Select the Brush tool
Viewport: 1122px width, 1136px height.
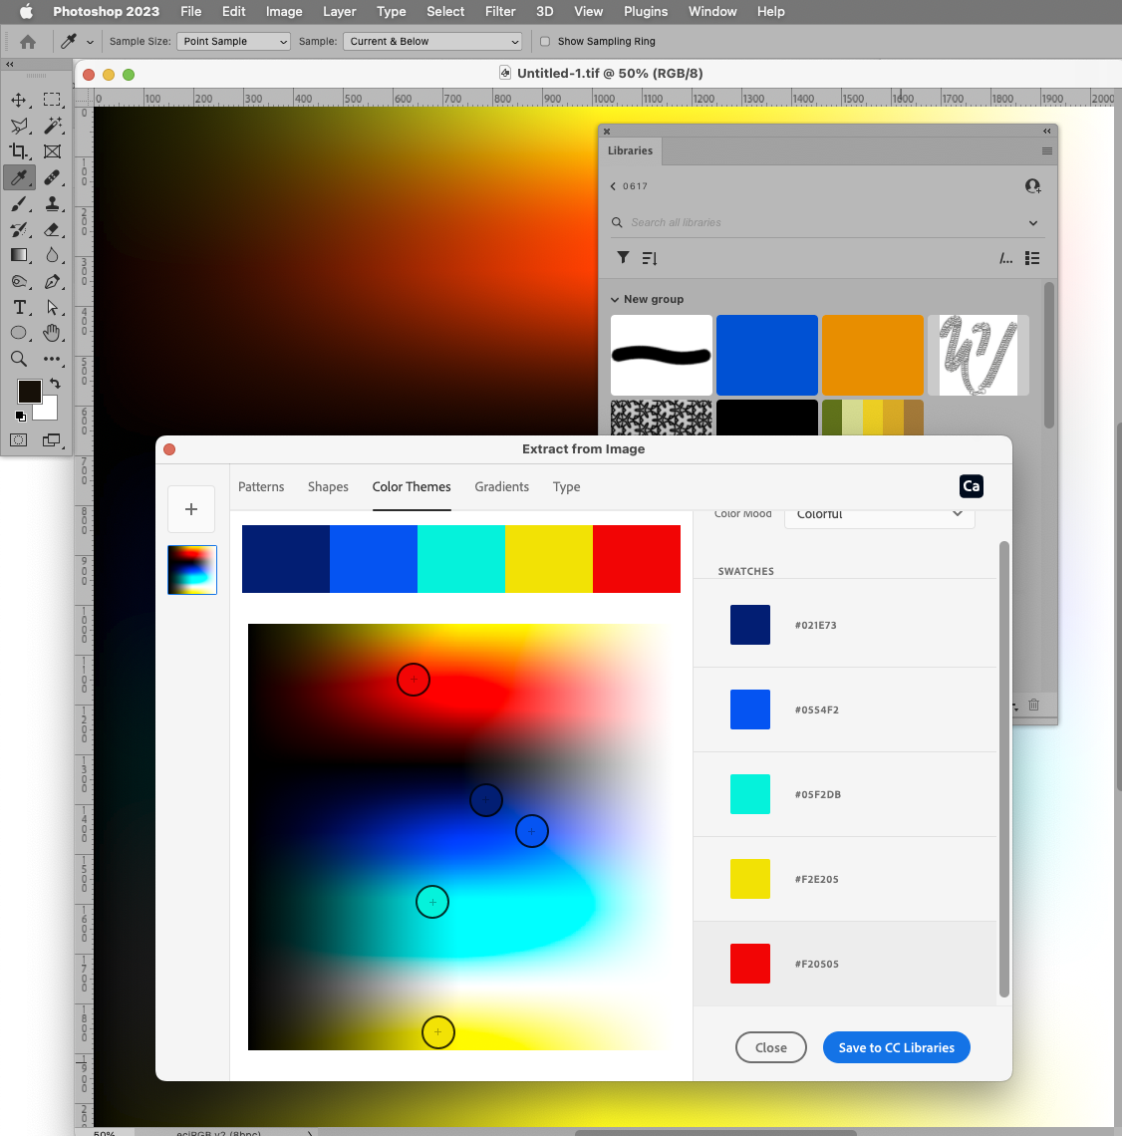[19, 203]
